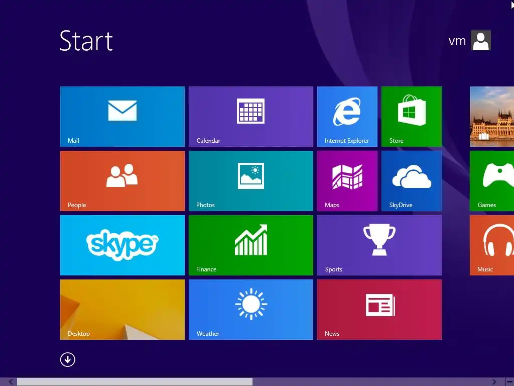Open the Photos tile

click(x=251, y=181)
